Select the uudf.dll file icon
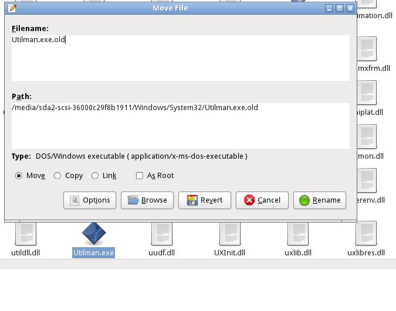The width and height of the screenshot is (396, 311). [x=162, y=234]
